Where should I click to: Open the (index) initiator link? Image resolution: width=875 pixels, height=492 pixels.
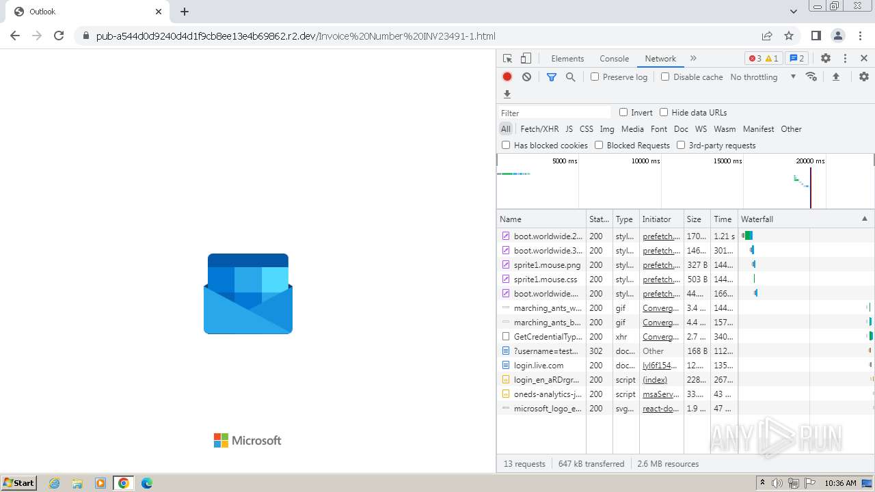655,379
